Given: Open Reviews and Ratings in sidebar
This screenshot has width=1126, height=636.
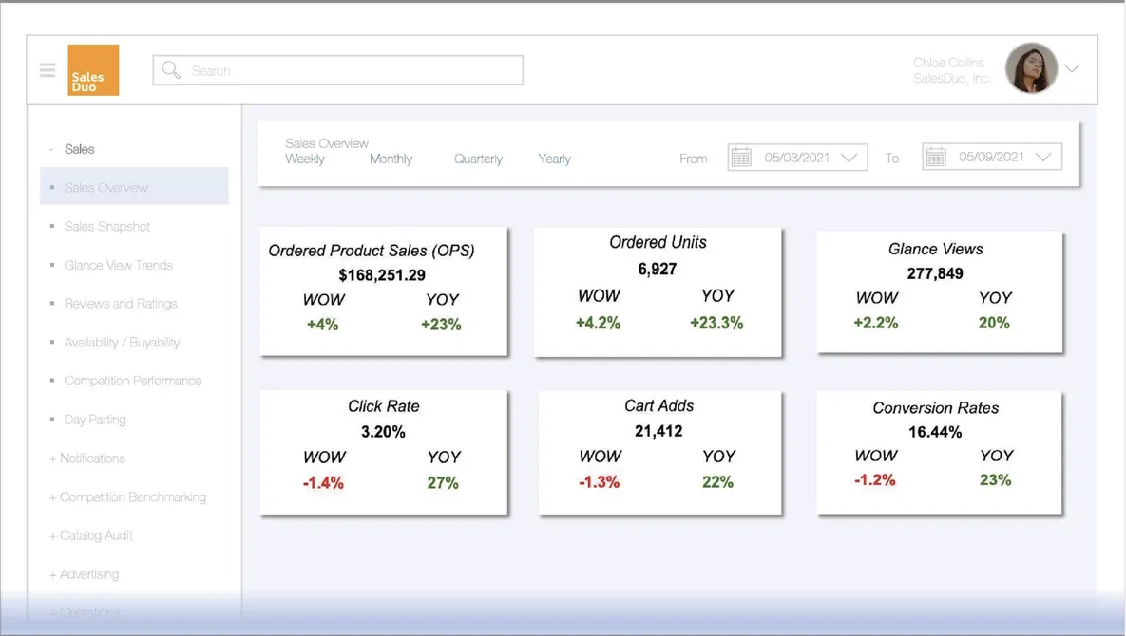Looking at the screenshot, I should [121, 304].
